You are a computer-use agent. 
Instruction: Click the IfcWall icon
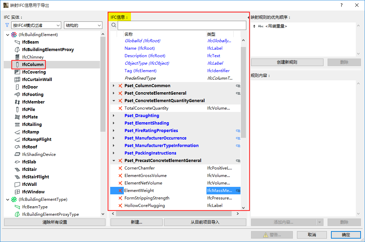click(x=17, y=184)
